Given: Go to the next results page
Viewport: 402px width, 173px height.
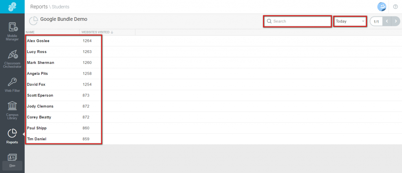Looking at the screenshot, I should pyautogui.click(x=396, y=21).
